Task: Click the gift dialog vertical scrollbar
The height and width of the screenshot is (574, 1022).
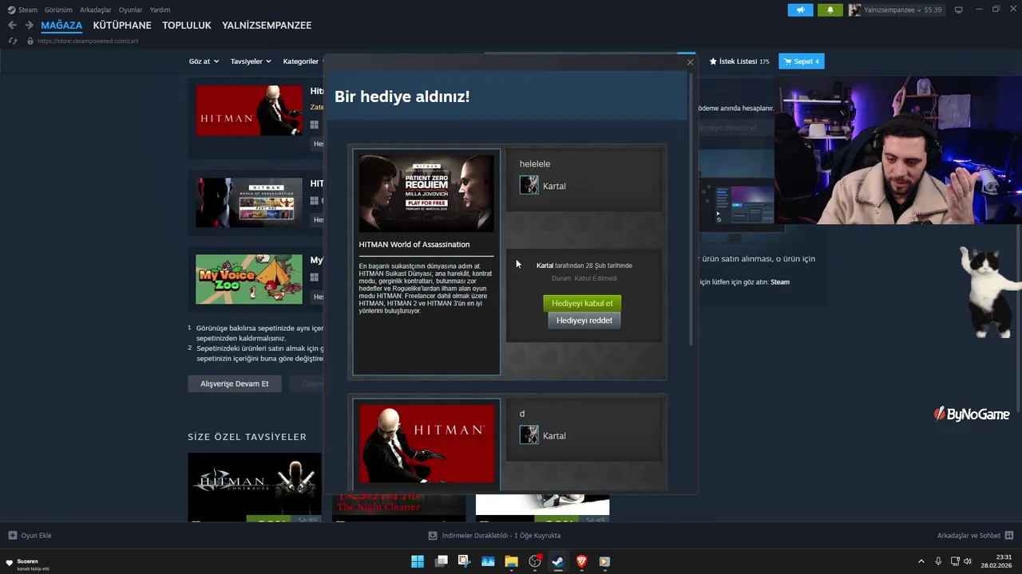Action: [691, 207]
